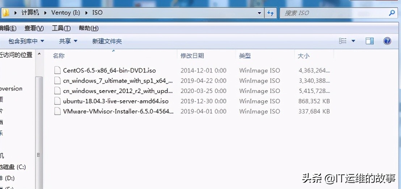Click the VMware-VMvisor ISO file icon
Screen dimensions: 401x189
pos(58,111)
